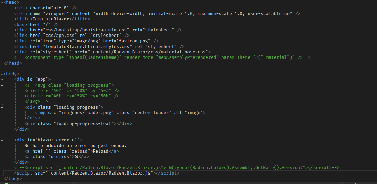The width and height of the screenshot is (377, 184).
Task: Click the "Se ha producido un error" text
Action: [76, 146]
